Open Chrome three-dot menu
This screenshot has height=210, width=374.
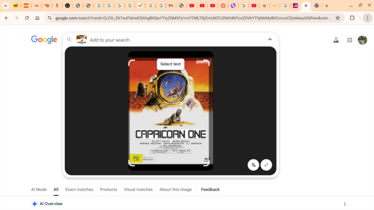[367, 18]
